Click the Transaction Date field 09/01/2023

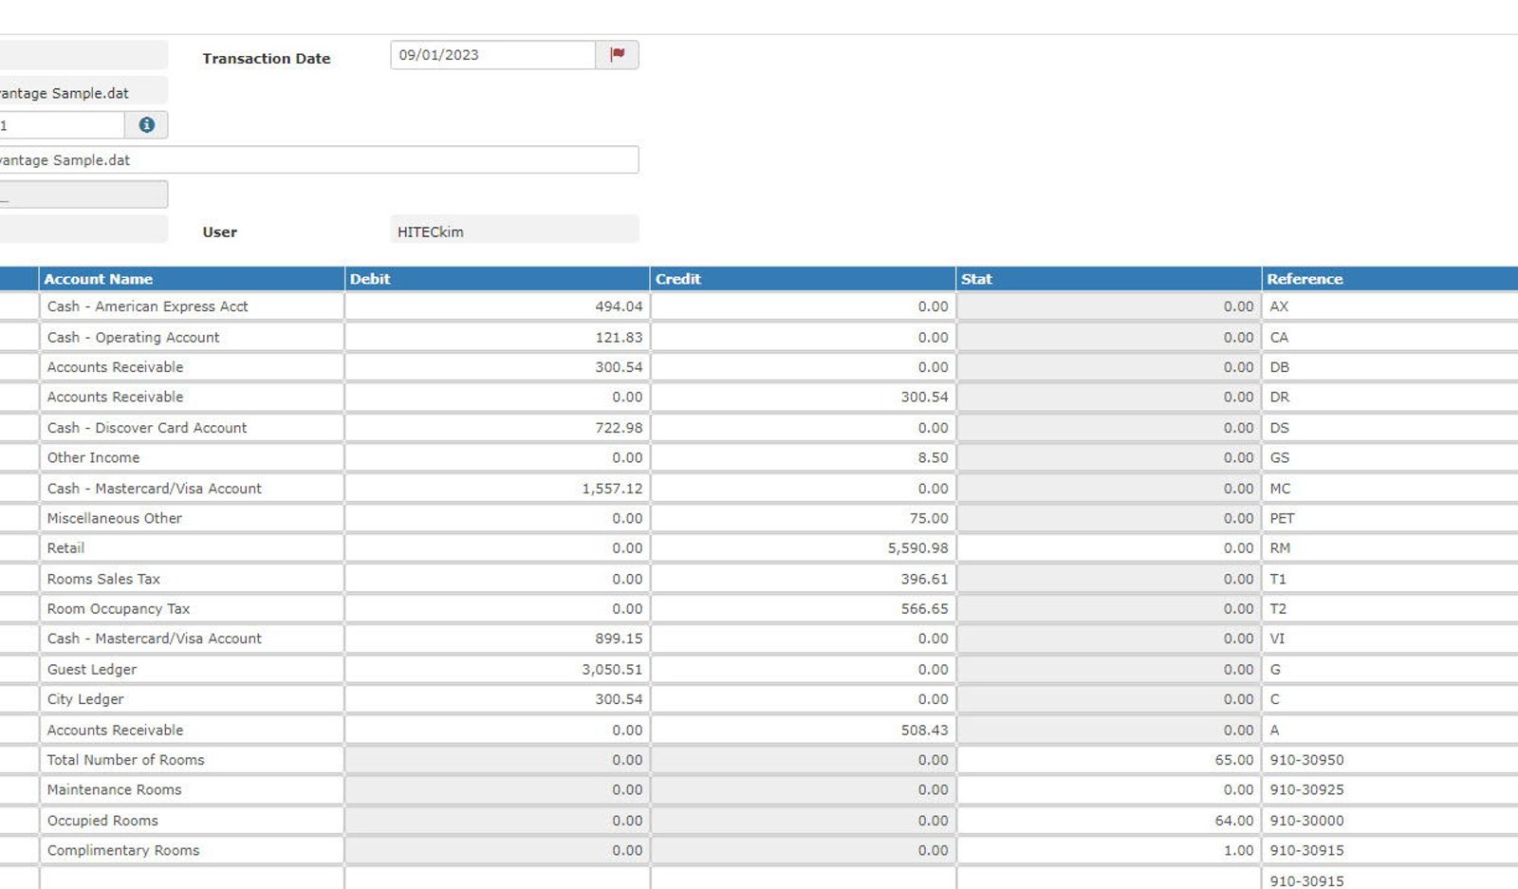493,55
